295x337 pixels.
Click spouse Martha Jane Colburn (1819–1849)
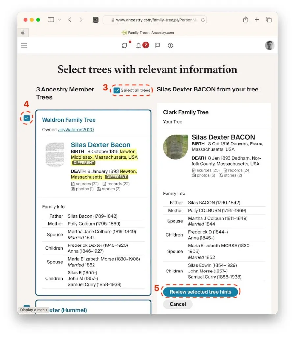pos(102,231)
